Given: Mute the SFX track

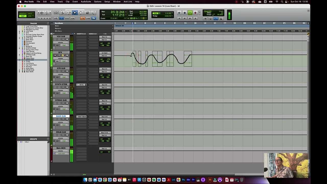Looking at the screenshot, I should pyautogui.click(x=67, y=55).
